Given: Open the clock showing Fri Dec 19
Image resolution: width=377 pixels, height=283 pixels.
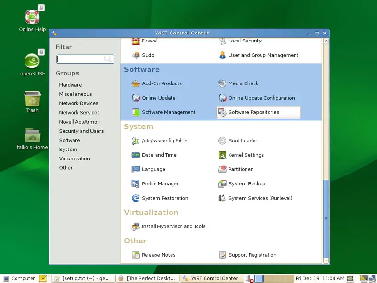Looking at the screenshot, I should coord(320,278).
